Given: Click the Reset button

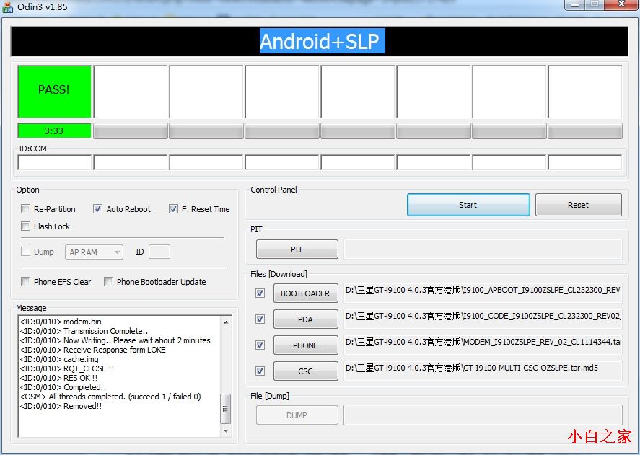Looking at the screenshot, I should [579, 205].
